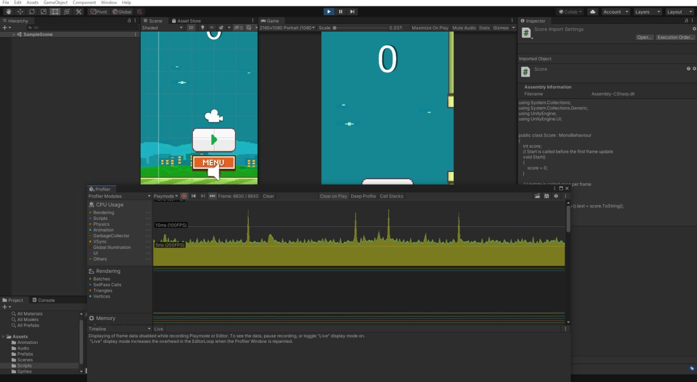Open Score script help icon

pos(688,69)
